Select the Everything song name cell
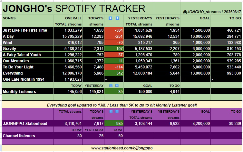Screen dimensions: 243x152 coord(28,73)
